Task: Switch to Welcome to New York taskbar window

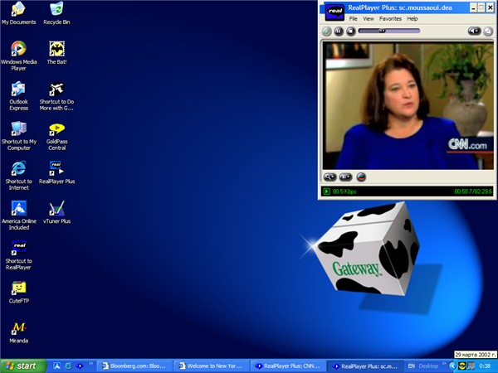Action: [211, 366]
